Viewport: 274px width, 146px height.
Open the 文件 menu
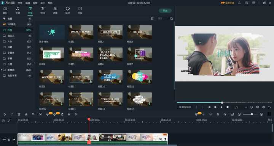[x=20, y=3]
